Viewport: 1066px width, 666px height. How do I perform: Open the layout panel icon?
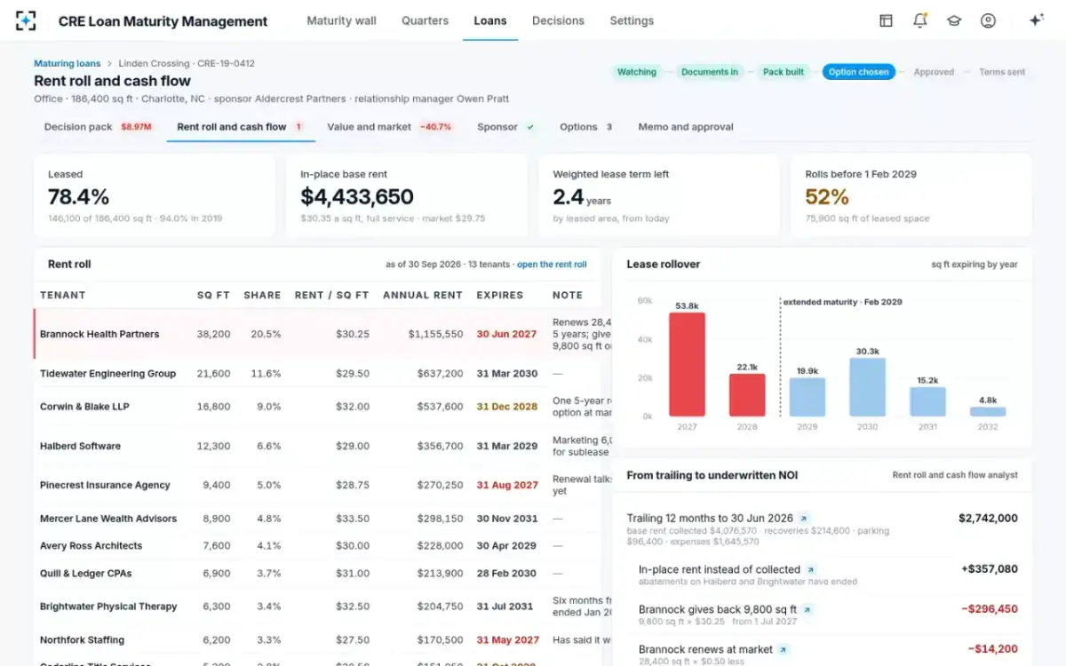[886, 20]
